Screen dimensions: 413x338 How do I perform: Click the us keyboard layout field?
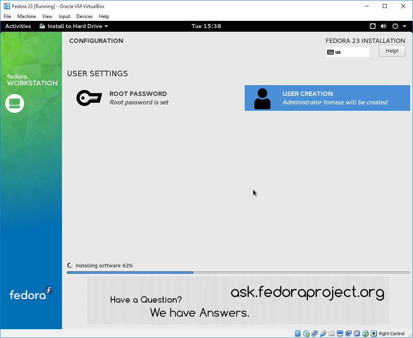point(347,52)
